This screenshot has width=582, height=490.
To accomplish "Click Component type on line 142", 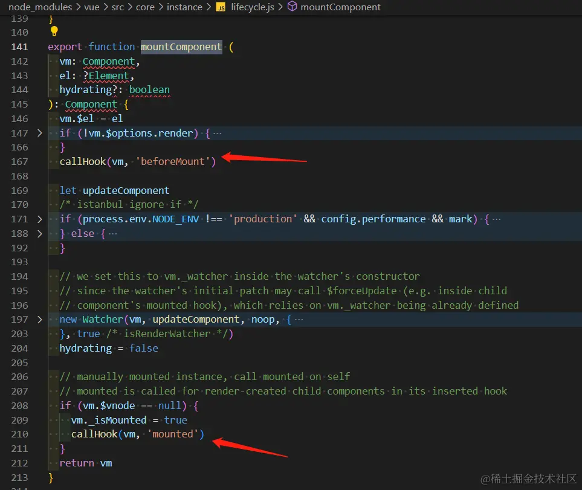I will (108, 61).
